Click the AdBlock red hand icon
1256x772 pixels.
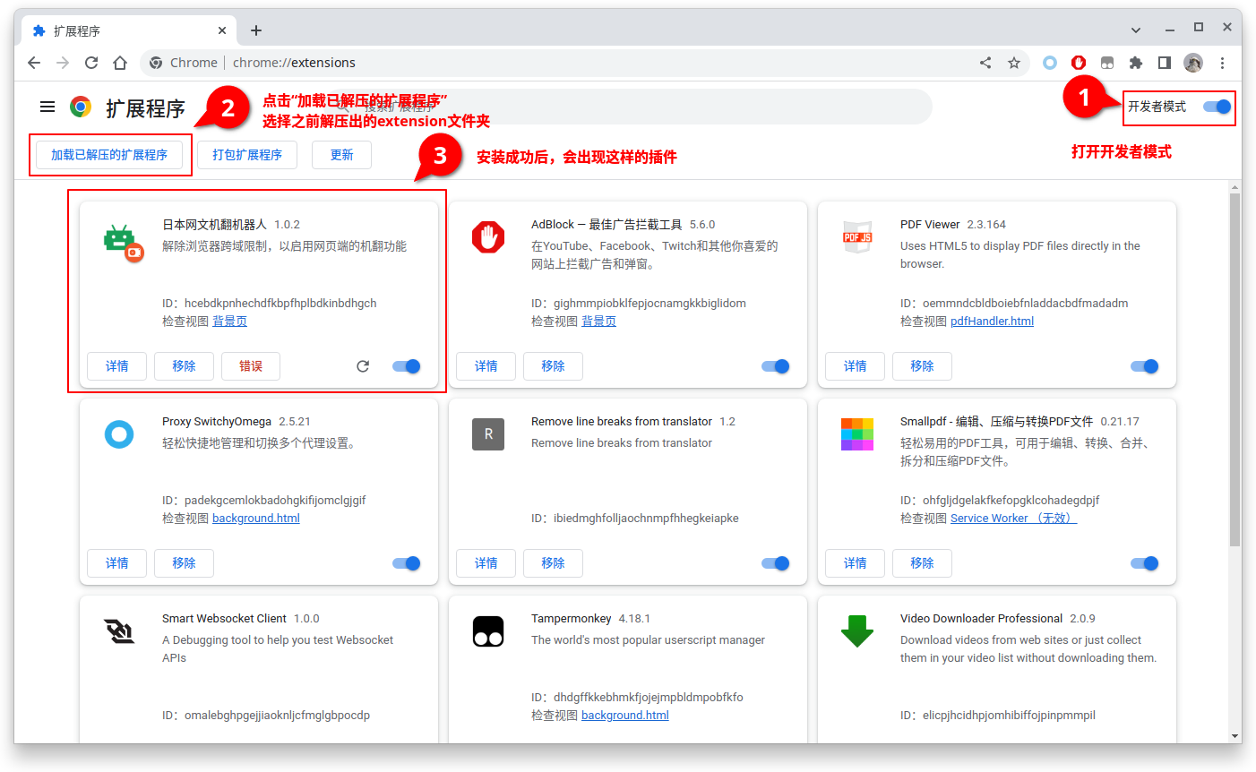[x=488, y=237]
